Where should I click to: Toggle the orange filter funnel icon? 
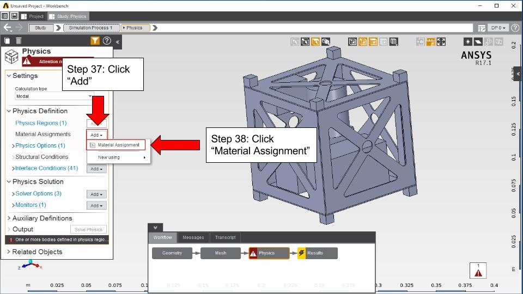95,41
